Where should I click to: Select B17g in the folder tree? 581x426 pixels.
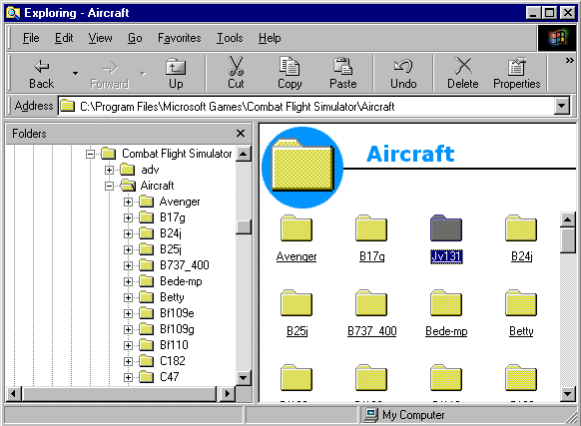point(173,217)
